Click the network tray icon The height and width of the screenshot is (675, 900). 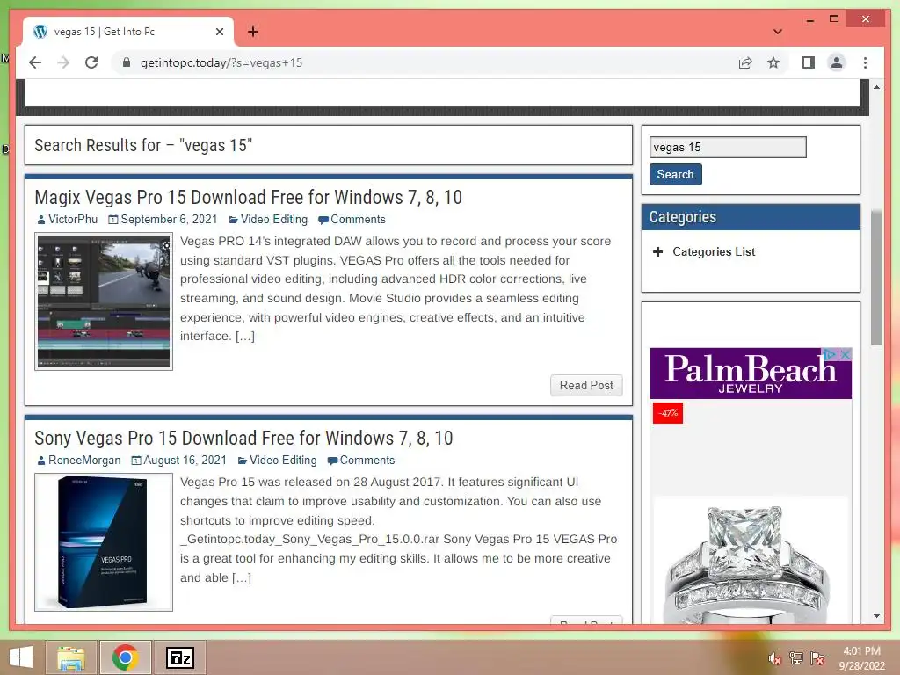(x=796, y=658)
